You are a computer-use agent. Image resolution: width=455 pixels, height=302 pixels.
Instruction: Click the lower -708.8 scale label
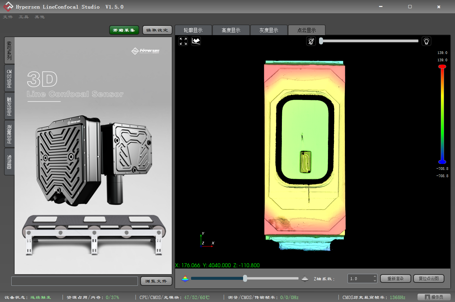pyautogui.click(x=442, y=176)
